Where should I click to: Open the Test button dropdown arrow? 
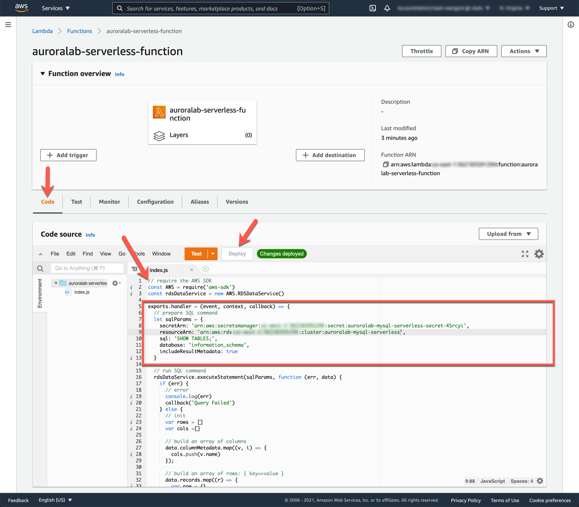point(213,254)
